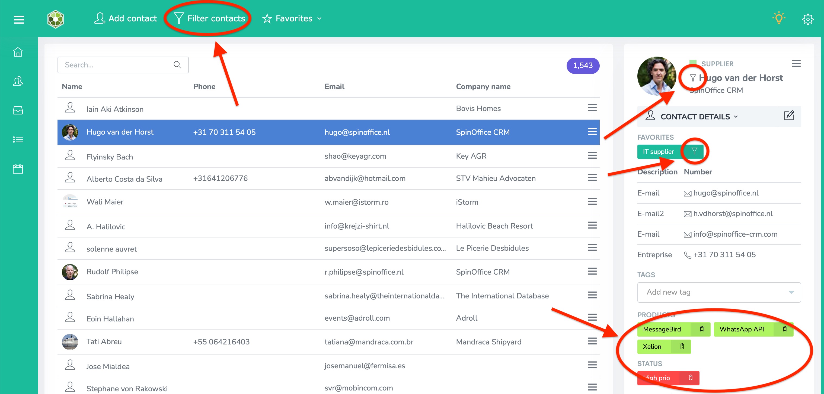824x394 pixels.
Task: Click phone +55 064216403
Action: coord(221,342)
